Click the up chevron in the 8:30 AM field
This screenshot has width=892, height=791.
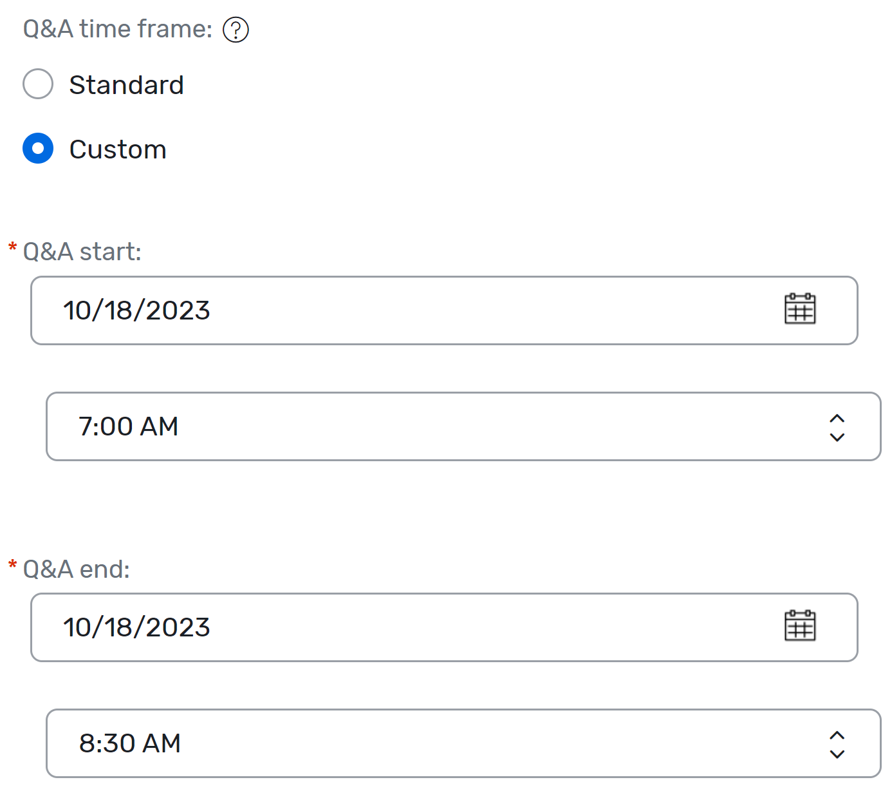click(837, 735)
